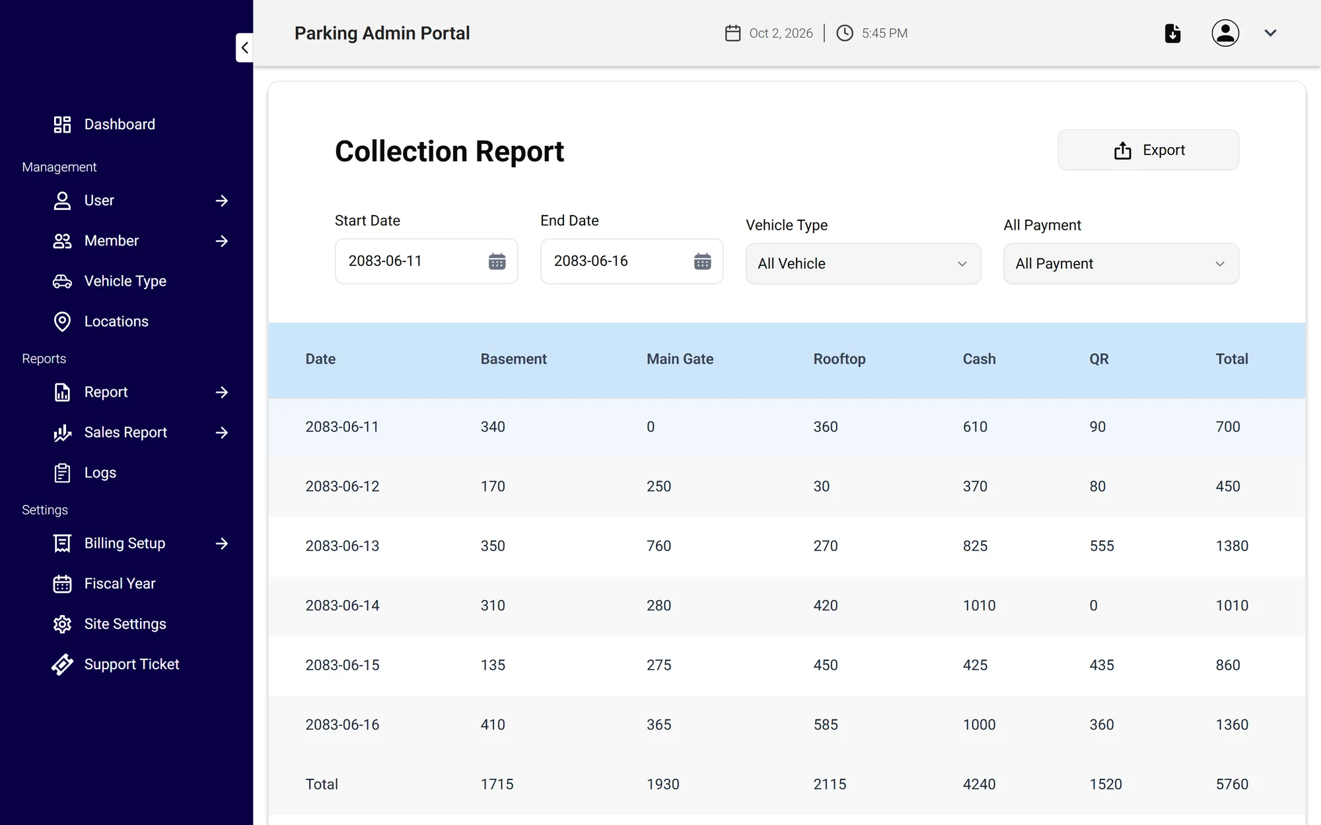The height and width of the screenshot is (825, 1321).
Task: Expand the Billing Setup submenu arrow
Action: click(x=222, y=543)
